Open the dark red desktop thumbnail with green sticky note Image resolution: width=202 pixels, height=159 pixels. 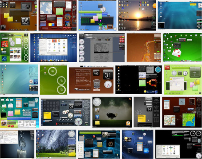(x=58, y=15)
